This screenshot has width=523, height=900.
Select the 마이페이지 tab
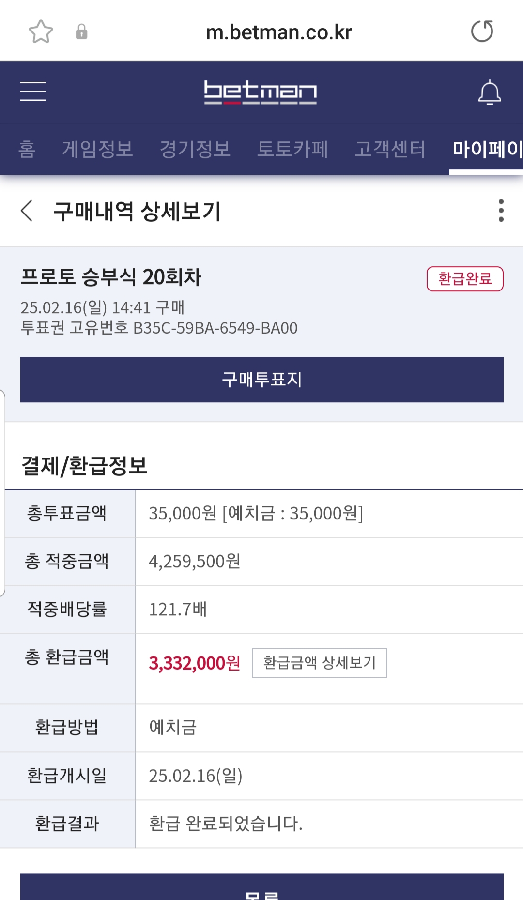[x=487, y=149]
